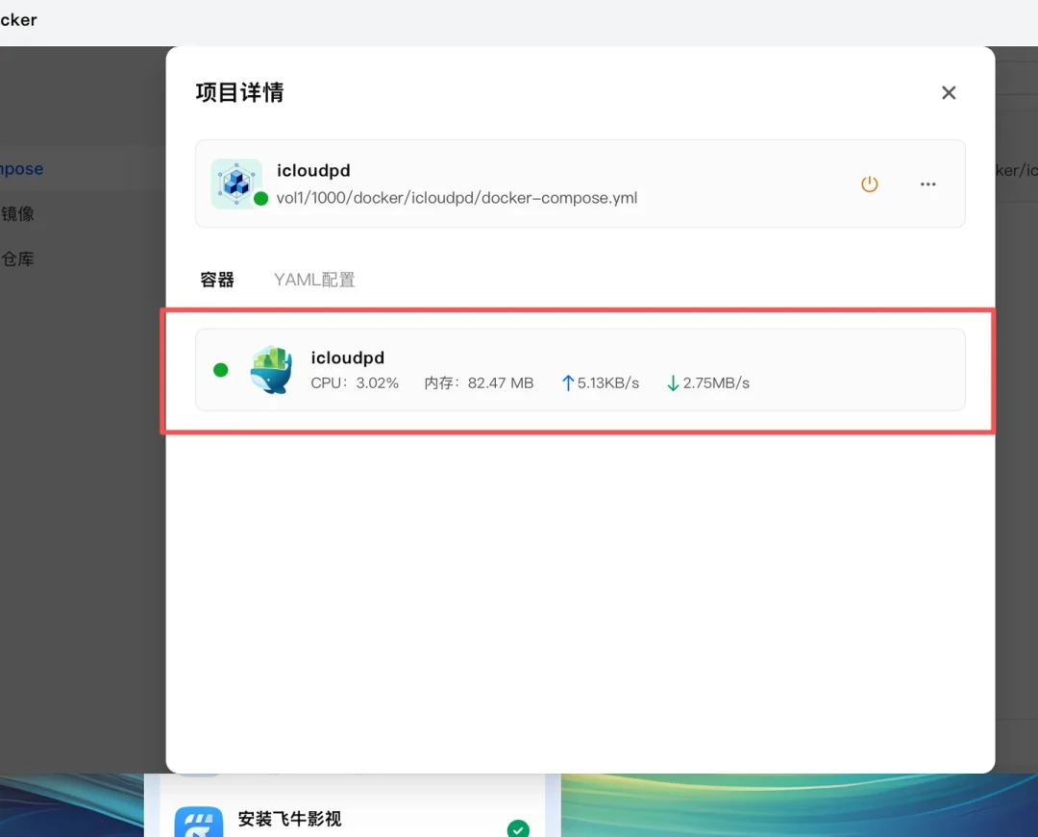The height and width of the screenshot is (837, 1038).
Task: Open the three-dot more menu for the icloudpd project
Action: pos(928,184)
